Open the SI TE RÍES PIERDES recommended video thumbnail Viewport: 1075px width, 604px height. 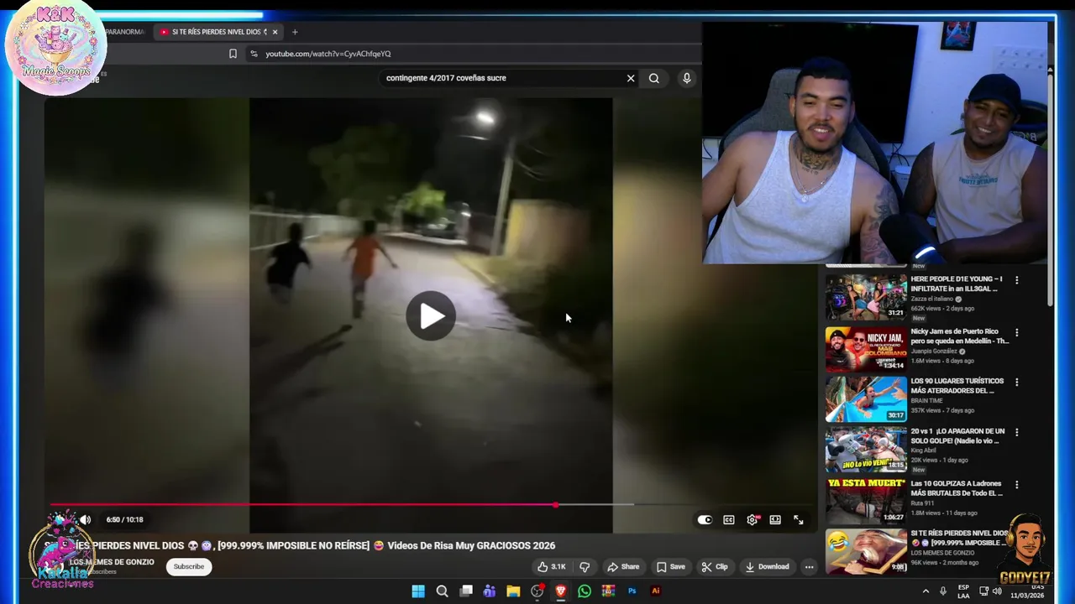coord(866,551)
